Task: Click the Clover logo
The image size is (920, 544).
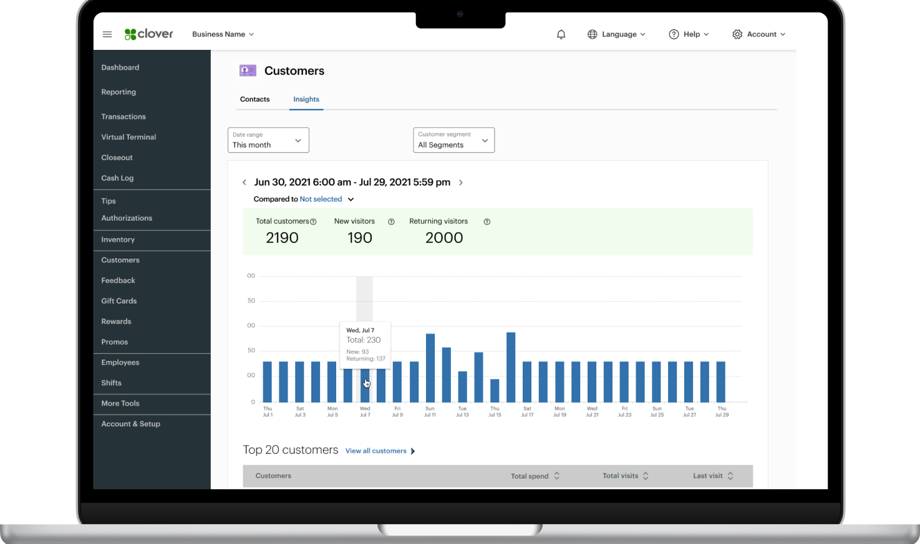Action: coord(148,34)
